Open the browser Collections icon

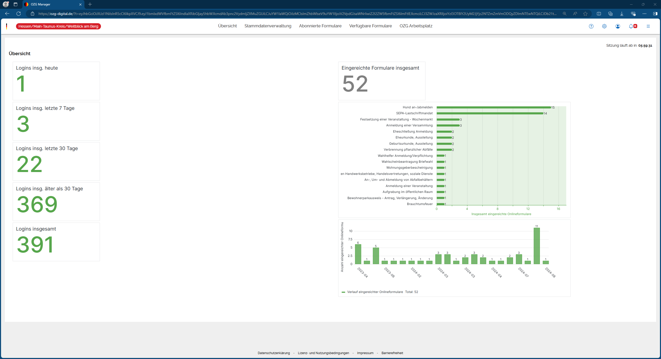610,14
